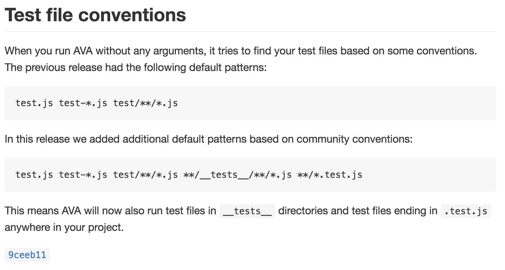The height and width of the screenshot is (270, 505).
Task: Click test.js at start of second code block
Action: pos(34,174)
